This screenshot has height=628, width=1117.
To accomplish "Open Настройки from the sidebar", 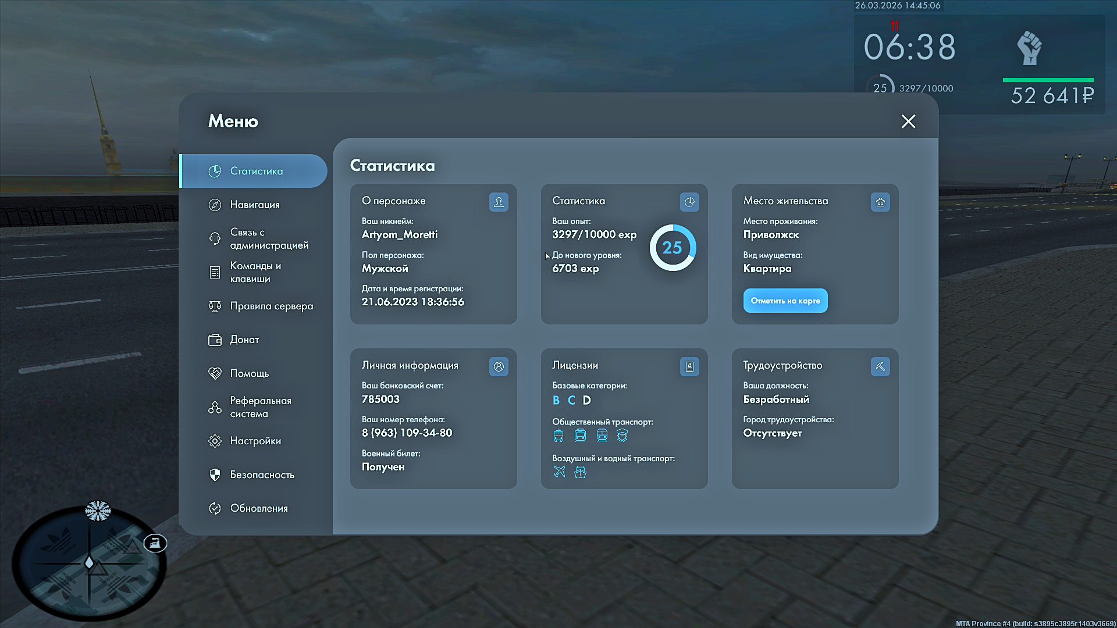I will click(255, 441).
